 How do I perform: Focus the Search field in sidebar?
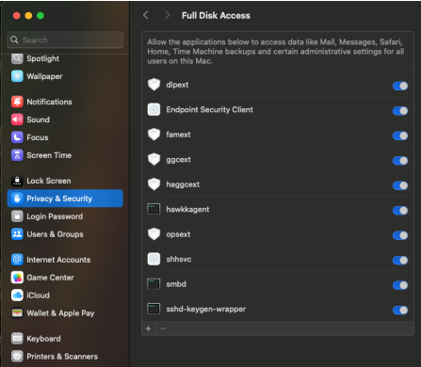(65, 40)
